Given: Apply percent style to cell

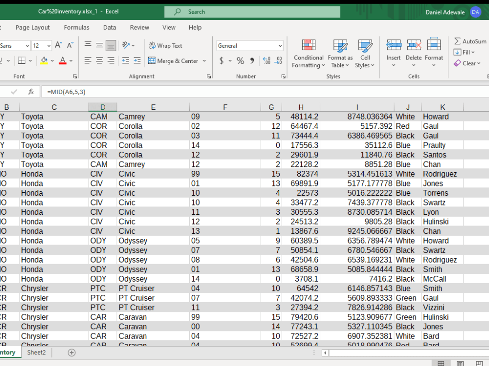Looking at the screenshot, I should tap(240, 61).
